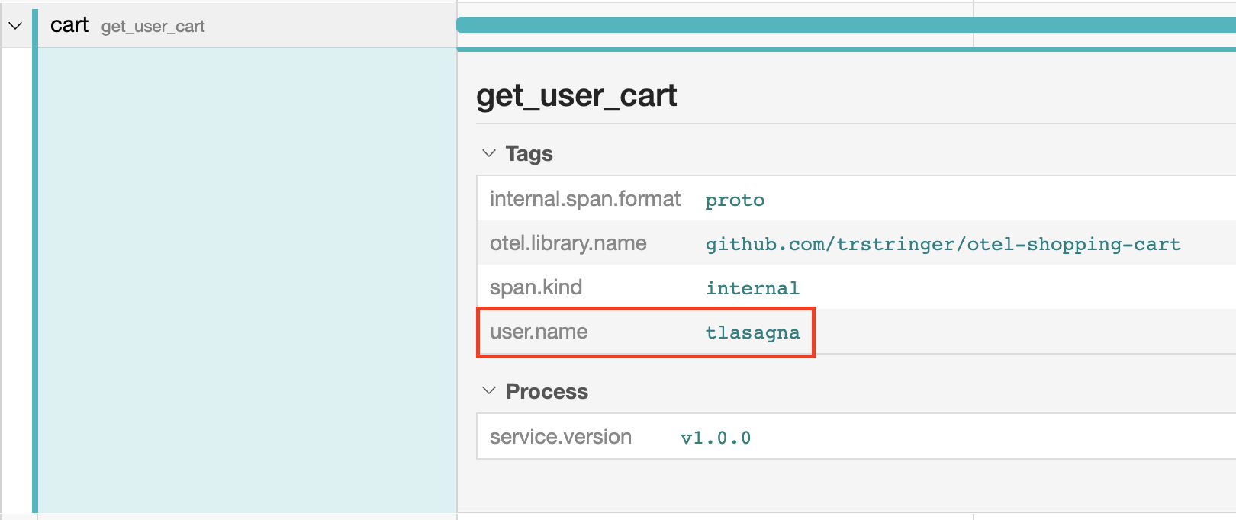Click the get_user_cart detail heading
The height and width of the screenshot is (520, 1236).
576,96
